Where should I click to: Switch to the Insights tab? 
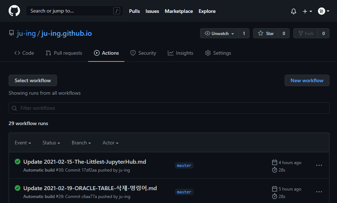(180, 53)
